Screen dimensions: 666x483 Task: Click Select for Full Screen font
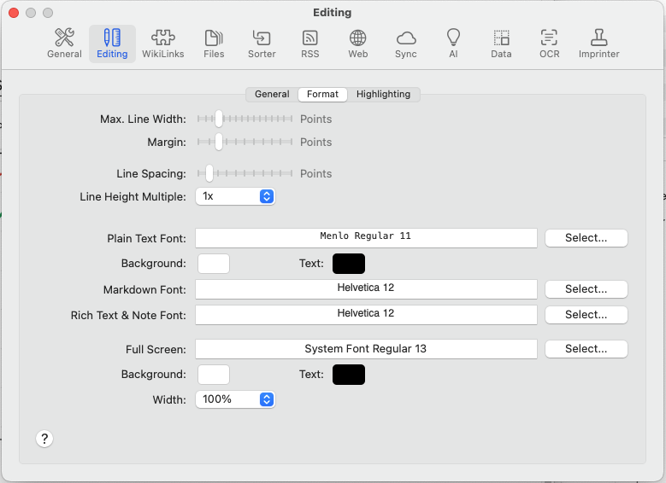(x=586, y=349)
